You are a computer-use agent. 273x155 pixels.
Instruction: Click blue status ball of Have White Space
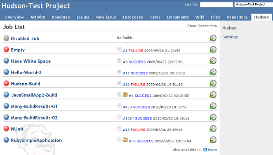pyautogui.click(x=6, y=61)
